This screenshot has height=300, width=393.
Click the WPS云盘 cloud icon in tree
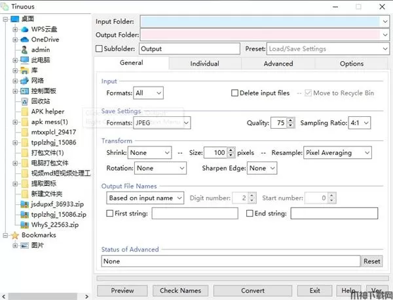(25, 29)
